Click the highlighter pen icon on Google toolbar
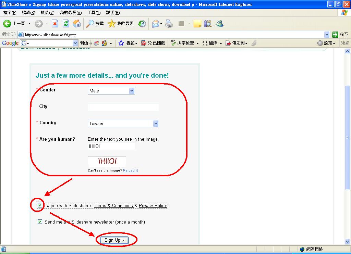The height and width of the screenshot is (254, 351). tap(254, 43)
